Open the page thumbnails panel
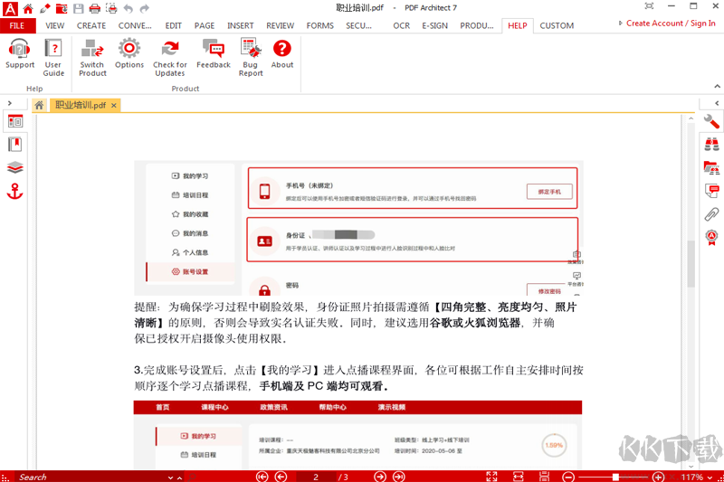The image size is (724, 482). (15, 122)
